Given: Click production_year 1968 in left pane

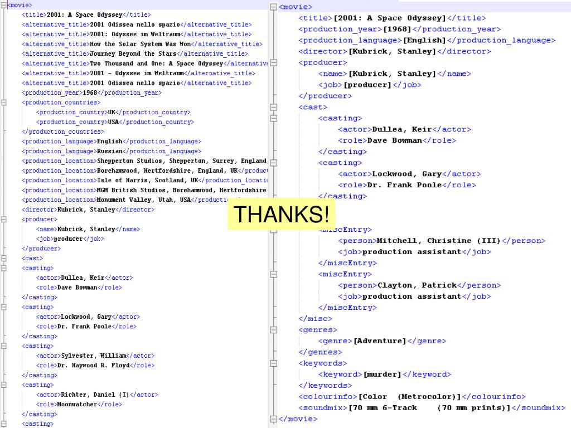Looking at the screenshot, I should 91,93.
